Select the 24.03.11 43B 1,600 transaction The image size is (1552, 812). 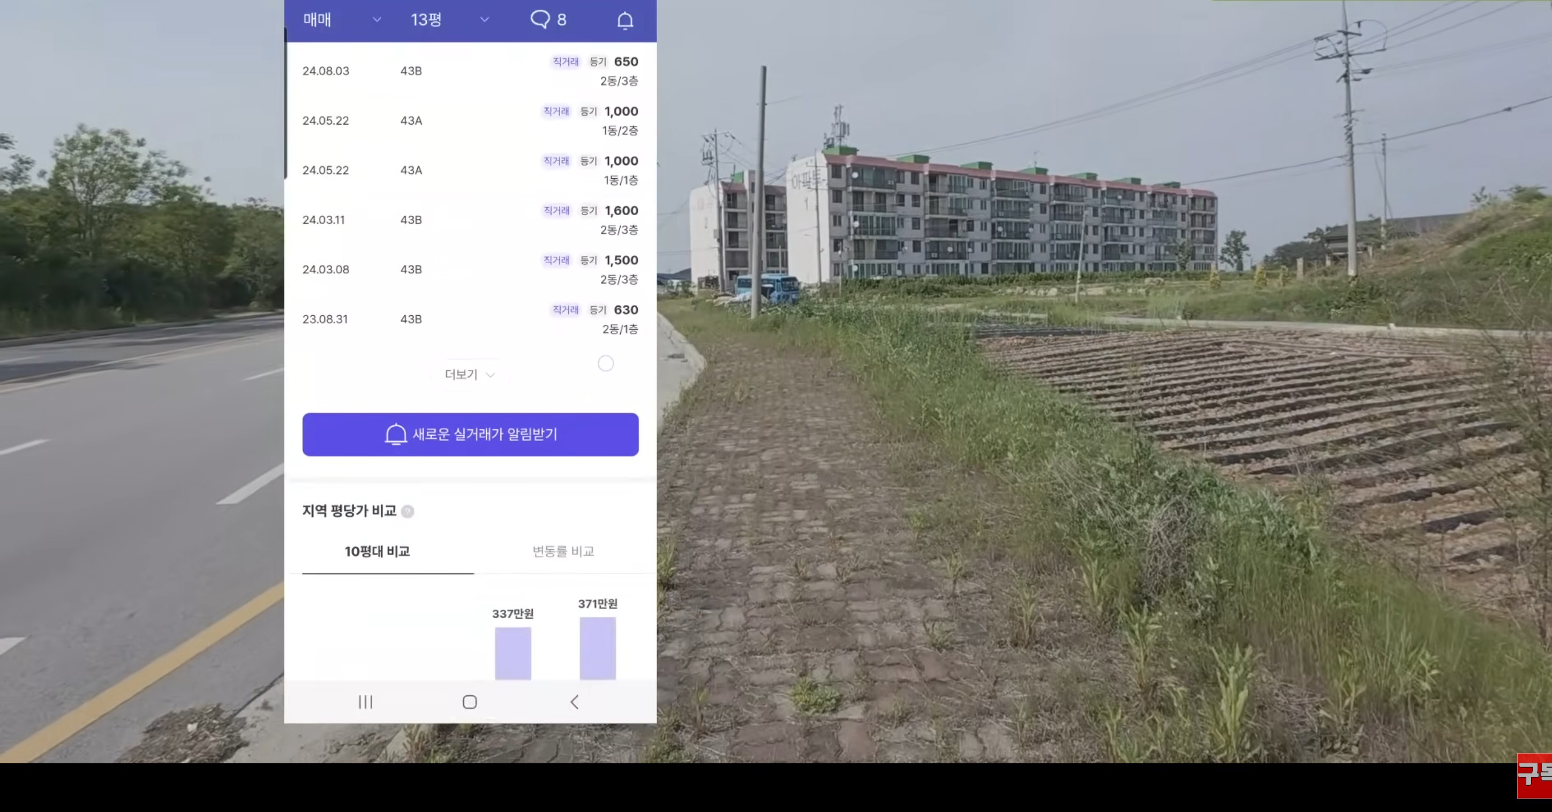coord(470,220)
